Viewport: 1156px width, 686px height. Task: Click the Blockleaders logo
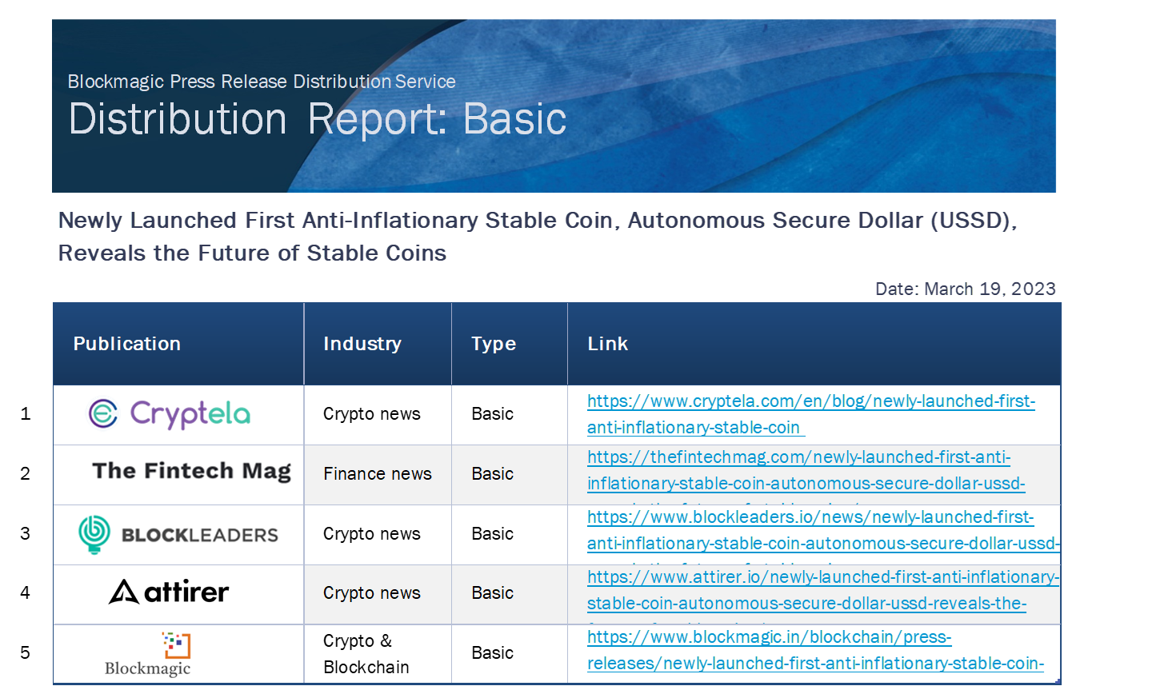pos(178,534)
